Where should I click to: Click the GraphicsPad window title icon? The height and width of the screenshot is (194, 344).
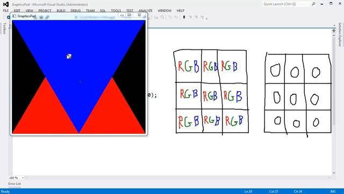14,16
